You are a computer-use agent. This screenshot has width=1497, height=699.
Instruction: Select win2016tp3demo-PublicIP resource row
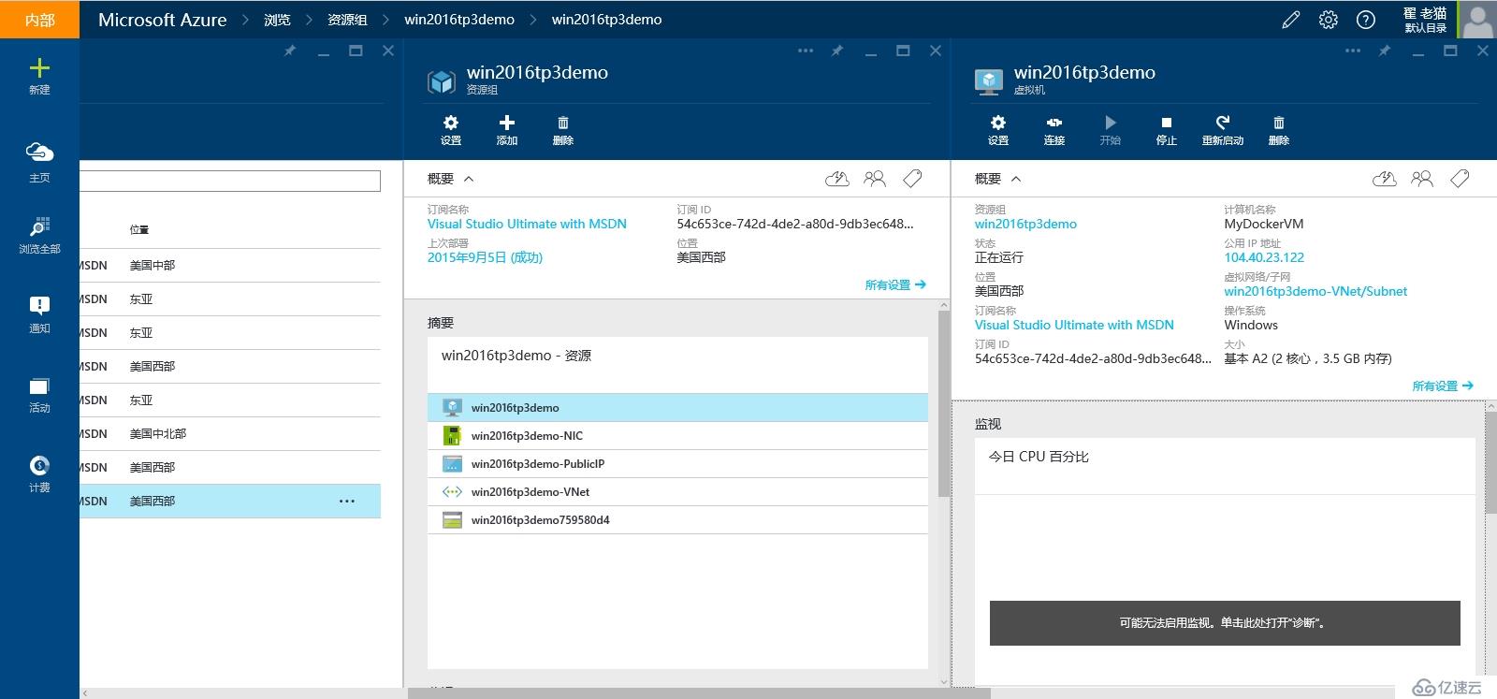click(677, 464)
